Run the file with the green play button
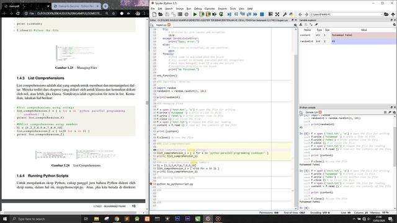Viewport: 397px width, 223px height. 195,14
